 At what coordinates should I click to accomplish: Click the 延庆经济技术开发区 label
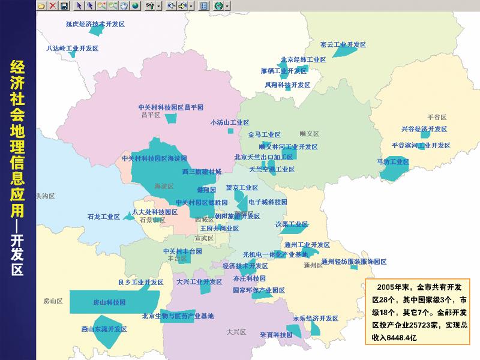tap(94, 24)
